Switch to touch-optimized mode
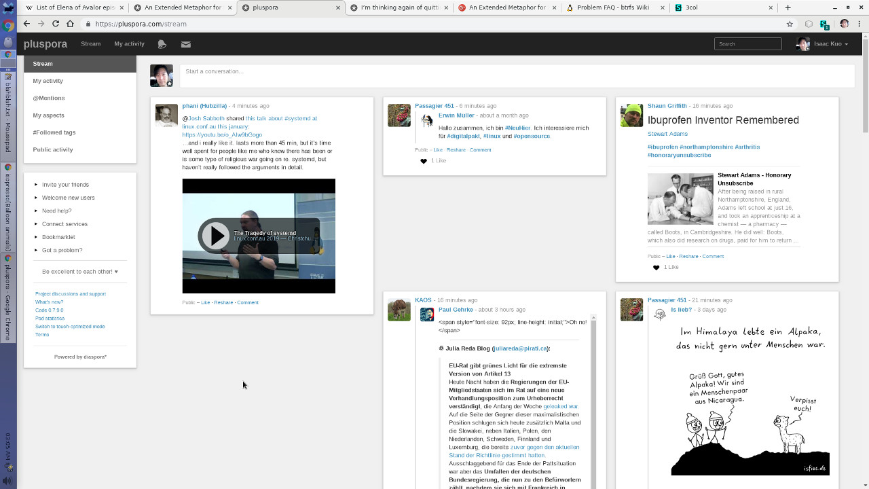 (x=70, y=327)
